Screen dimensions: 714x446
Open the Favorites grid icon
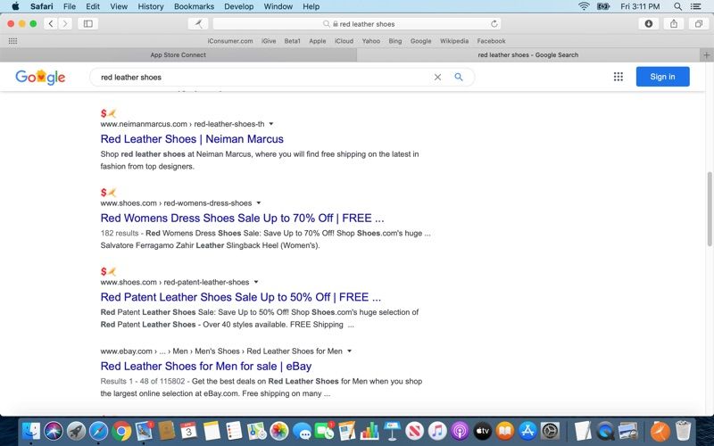(12, 41)
